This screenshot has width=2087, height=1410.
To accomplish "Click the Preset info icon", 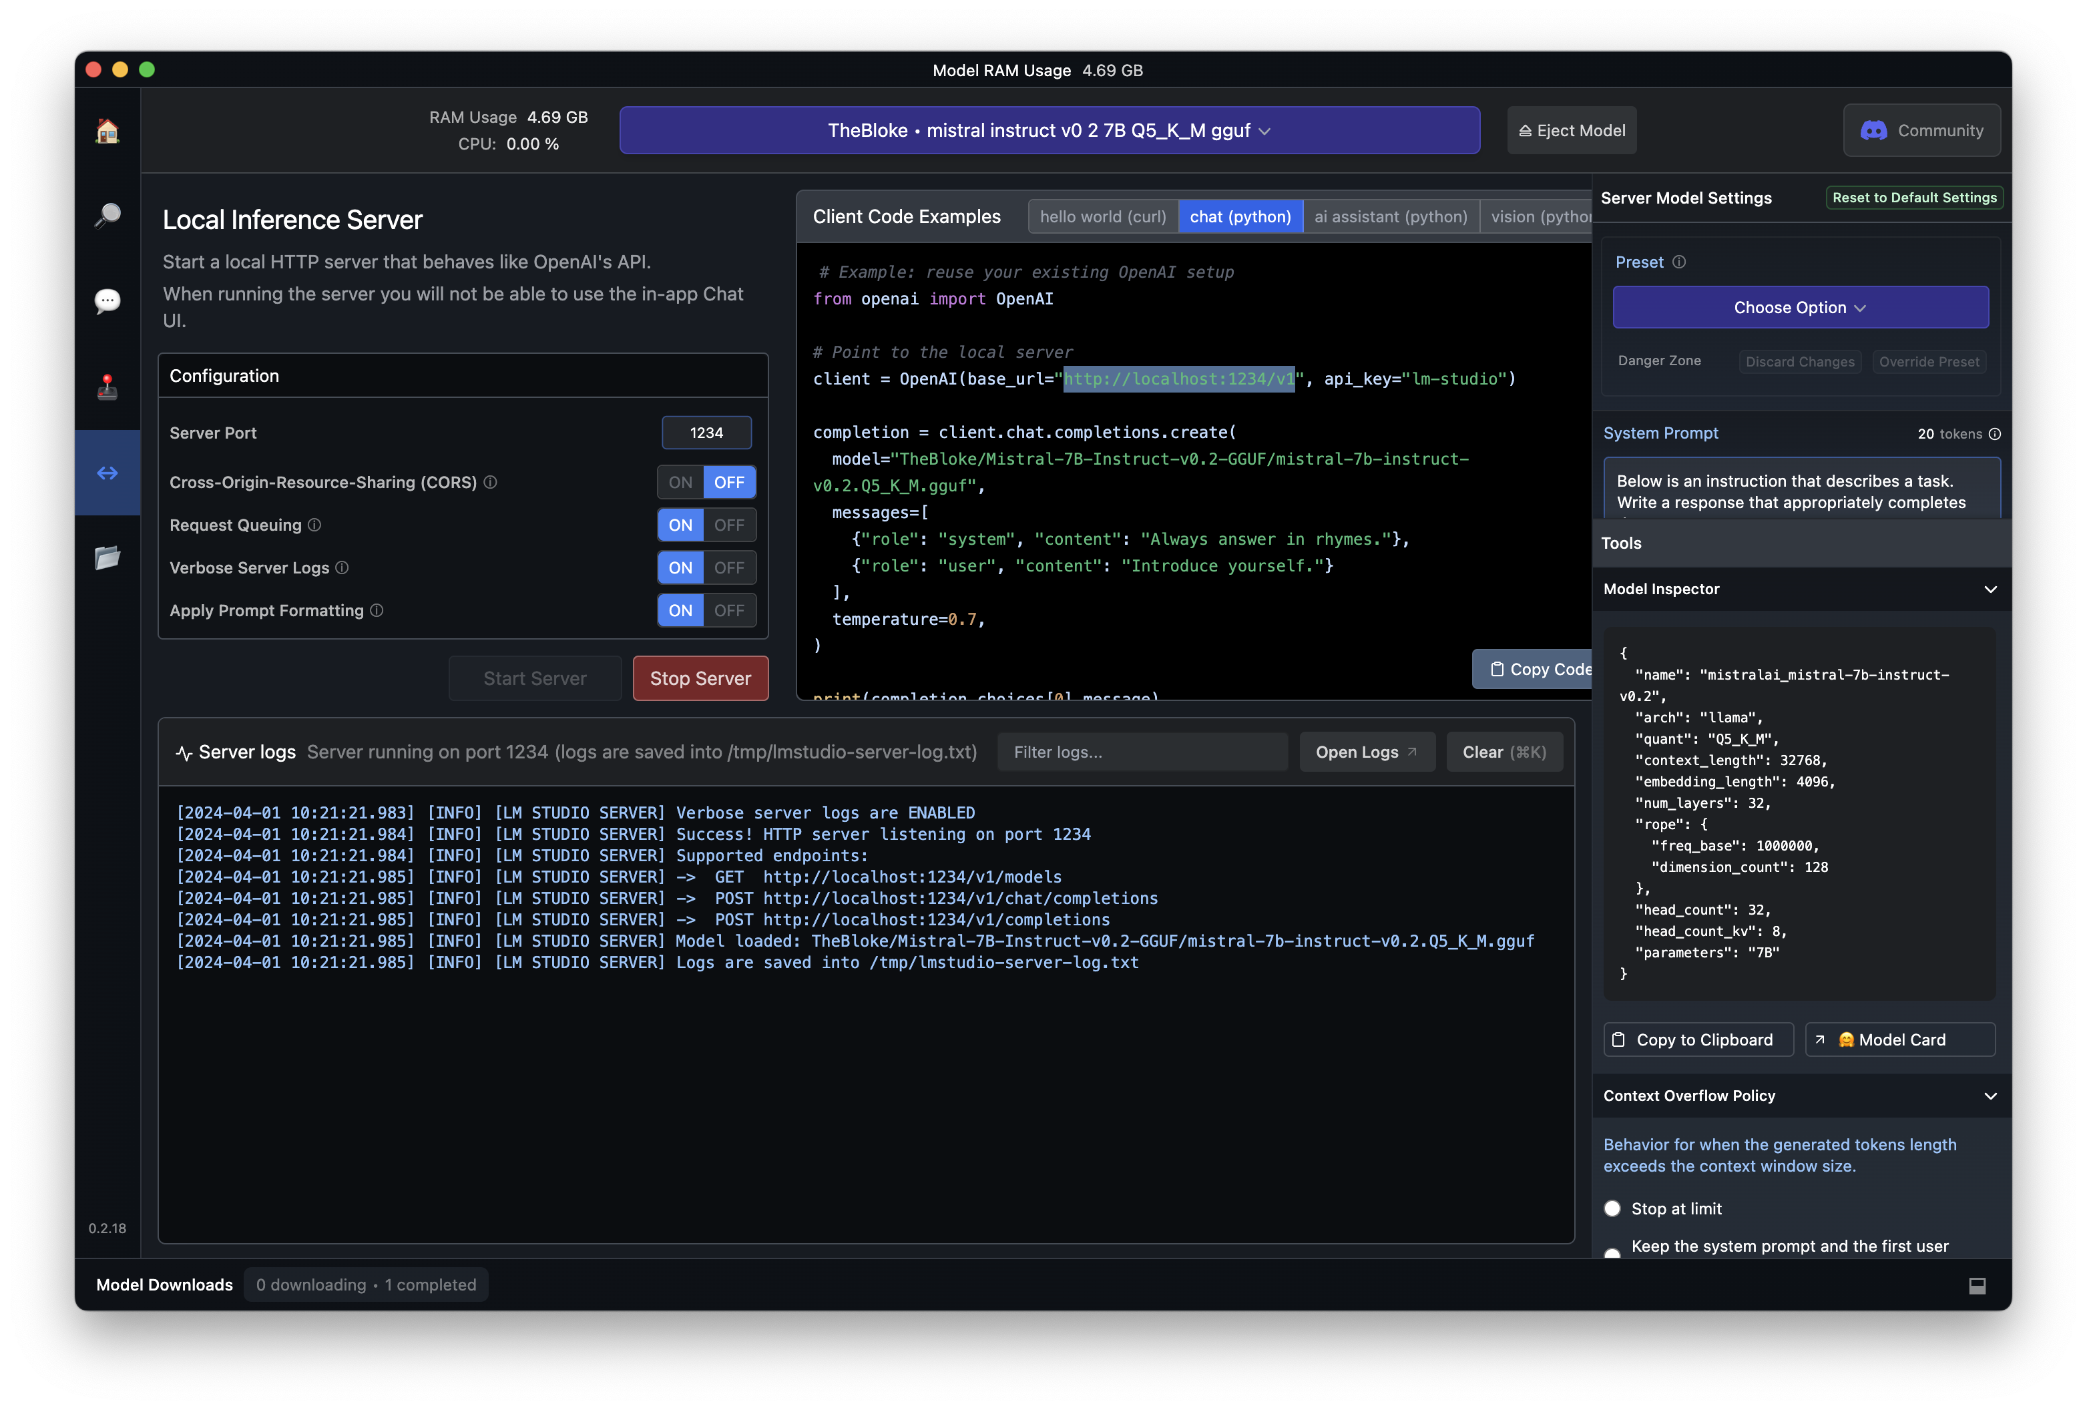I will point(1678,262).
